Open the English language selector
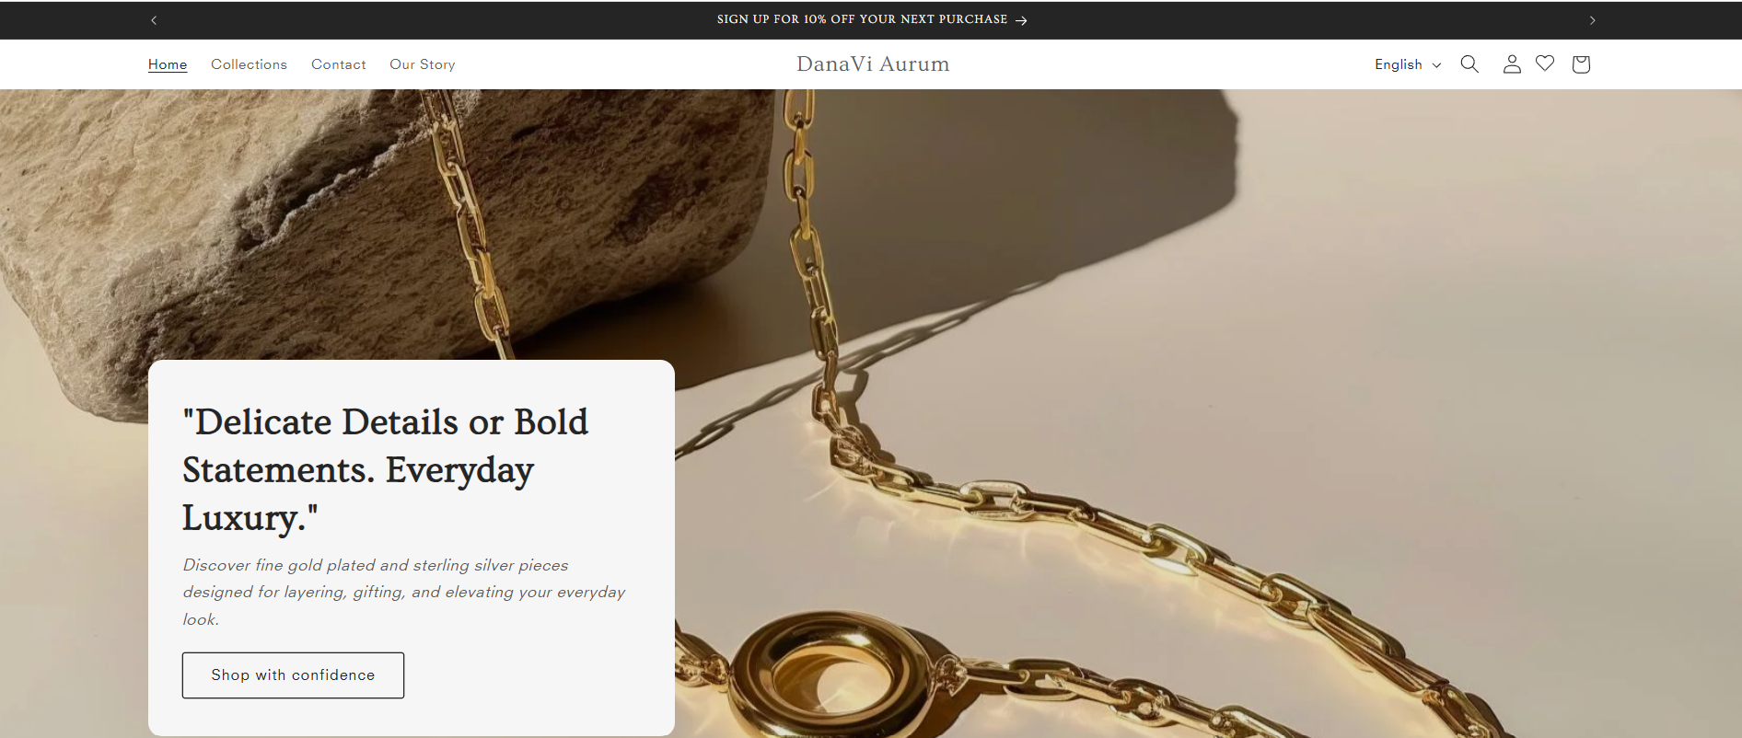This screenshot has width=1742, height=738. (x=1408, y=64)
